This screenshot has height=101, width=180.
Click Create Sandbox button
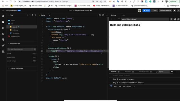pos(166,10)
